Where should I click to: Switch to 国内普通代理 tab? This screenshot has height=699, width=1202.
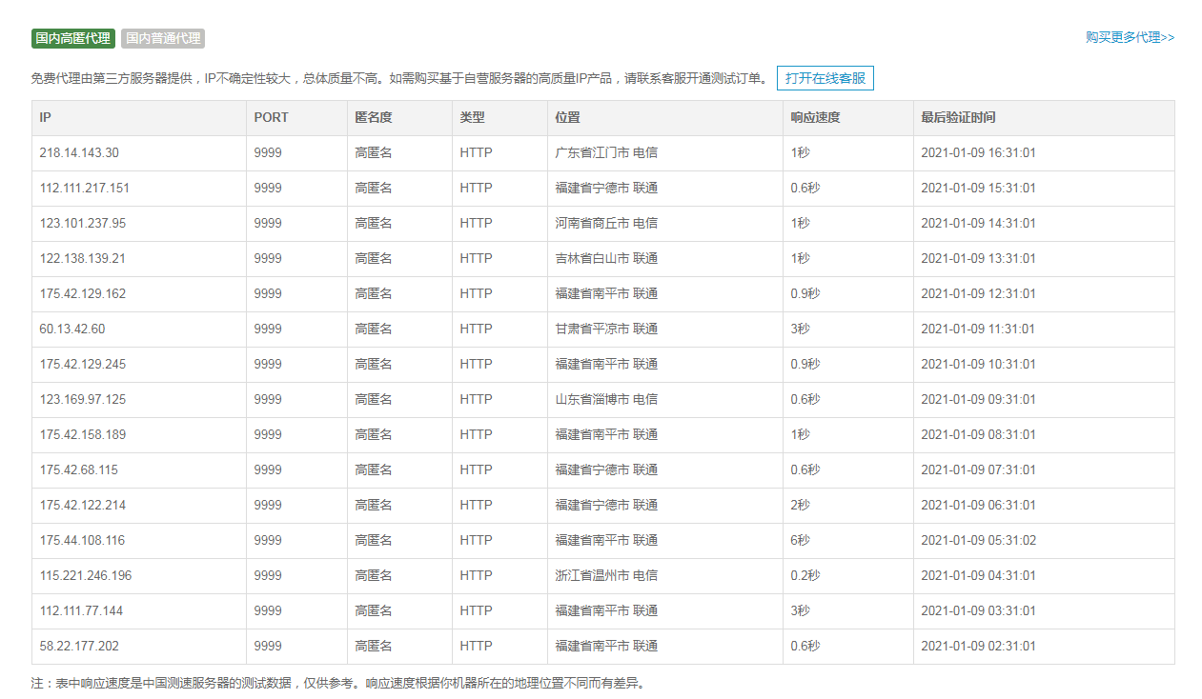tap(163, 38)
